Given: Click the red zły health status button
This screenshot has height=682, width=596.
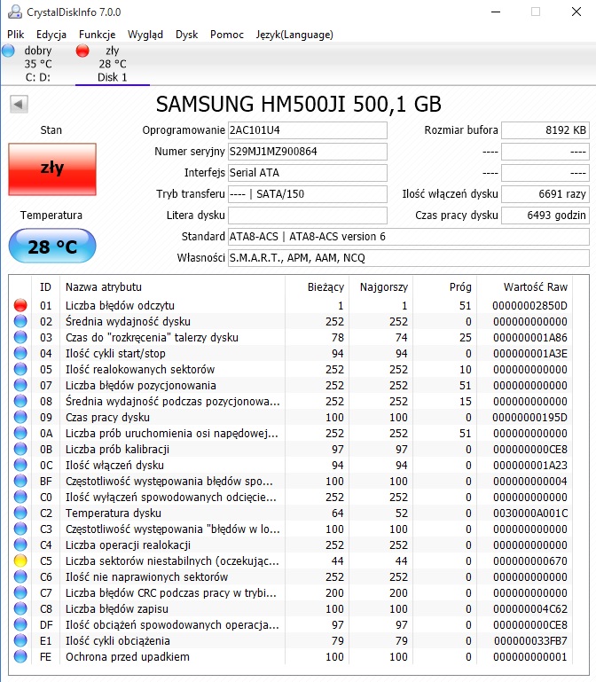Looking at the screenshot, I should (x=52, y=169).
